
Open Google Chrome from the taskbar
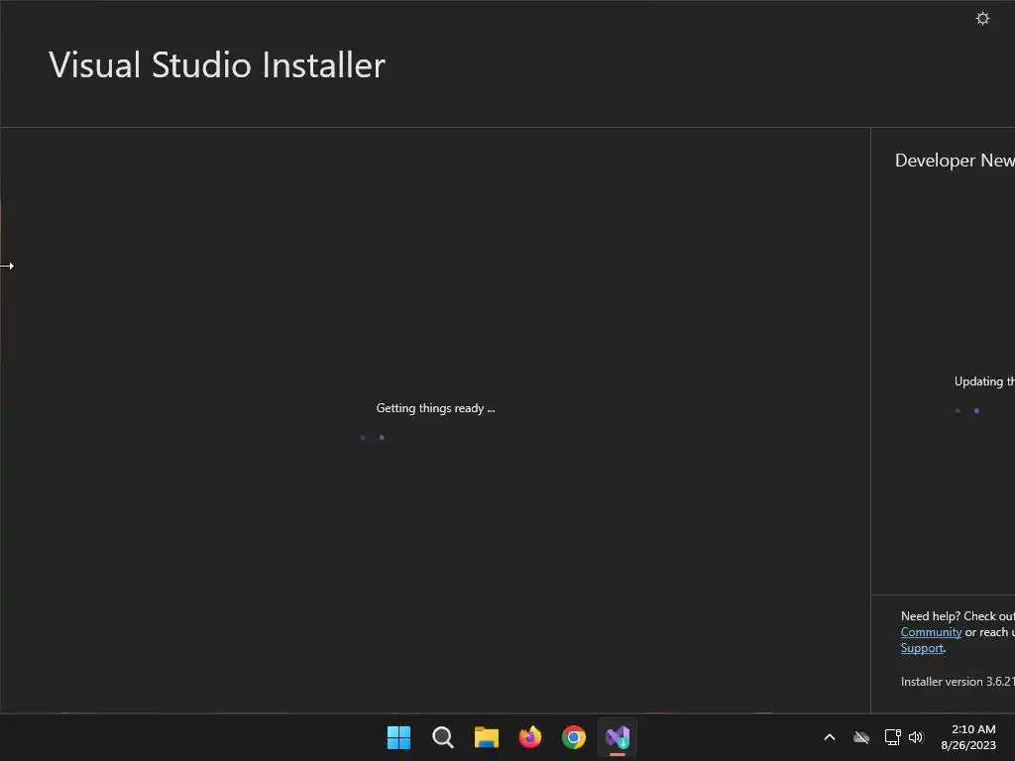point(574,737)
